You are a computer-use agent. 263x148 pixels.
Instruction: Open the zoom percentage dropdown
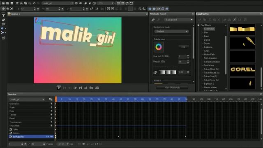point(106,3)
